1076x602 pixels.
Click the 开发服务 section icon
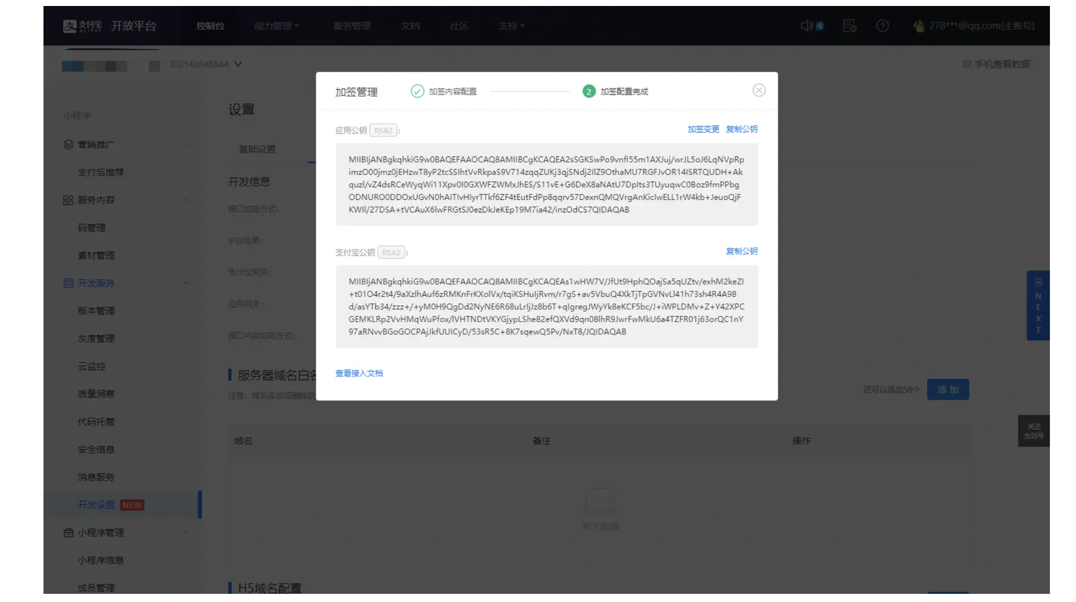[68, 283]
